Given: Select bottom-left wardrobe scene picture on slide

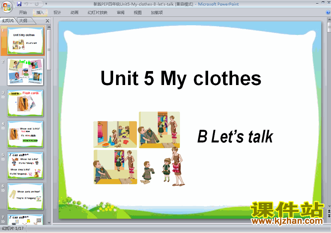Looking at the screenshot, I should (115, 167).
